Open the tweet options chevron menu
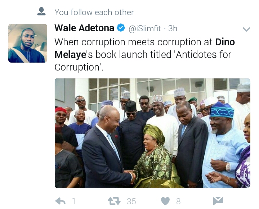The image size is (259, 209). [246, 29]
